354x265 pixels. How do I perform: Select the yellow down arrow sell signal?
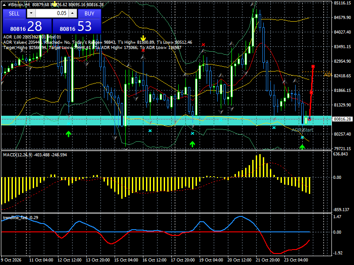coord(143,38)
